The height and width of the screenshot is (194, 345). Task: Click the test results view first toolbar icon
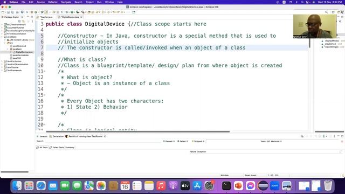click(x=302, y=136)
